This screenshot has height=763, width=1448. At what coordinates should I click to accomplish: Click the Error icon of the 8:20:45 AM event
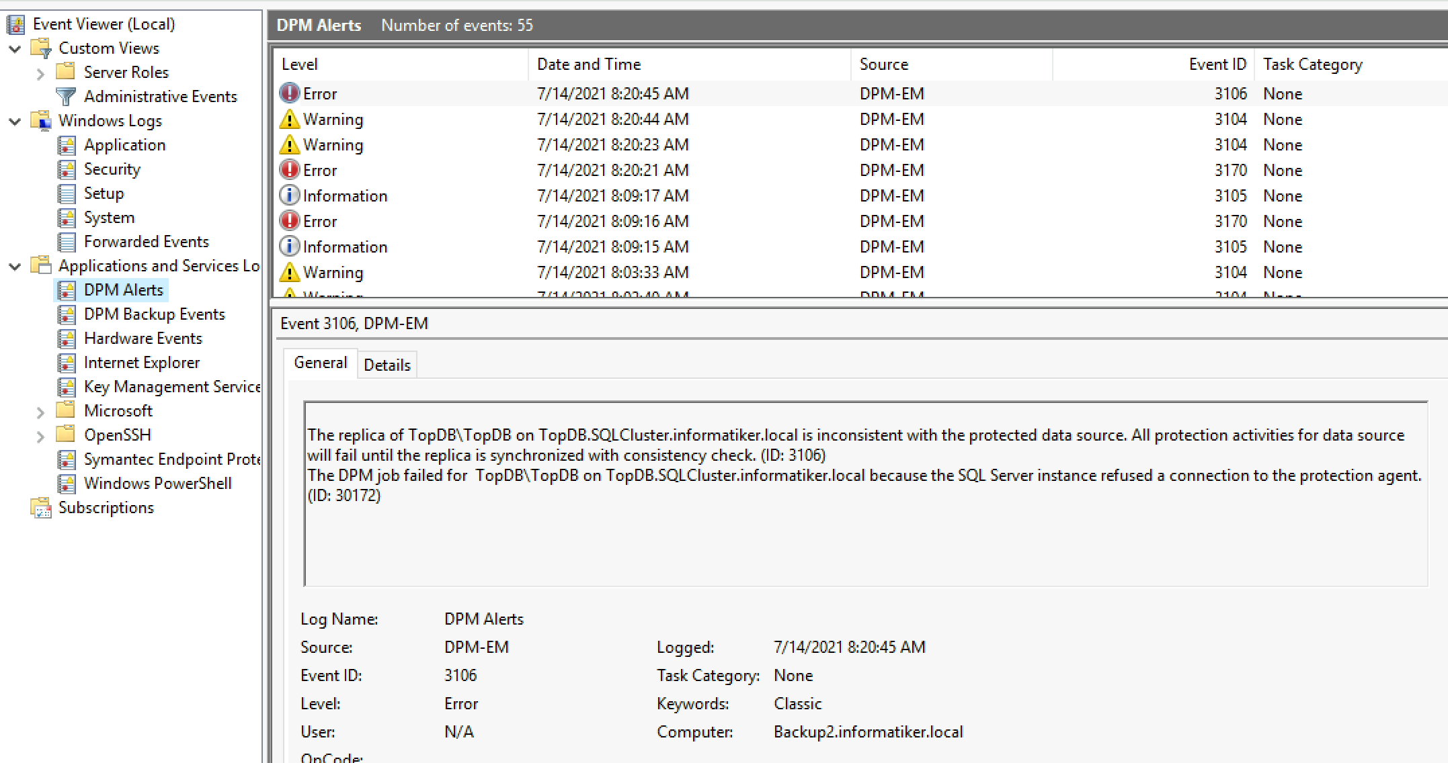[290, 93]
